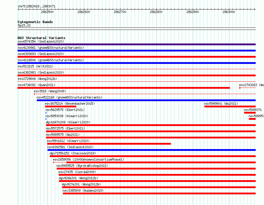This screenshot has height=205, width=264.
Task: Click the red nsv5999801 variant bar
Action: 230,106
